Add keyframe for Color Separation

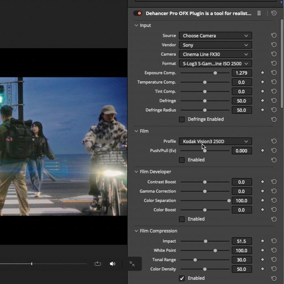point(262,200)
